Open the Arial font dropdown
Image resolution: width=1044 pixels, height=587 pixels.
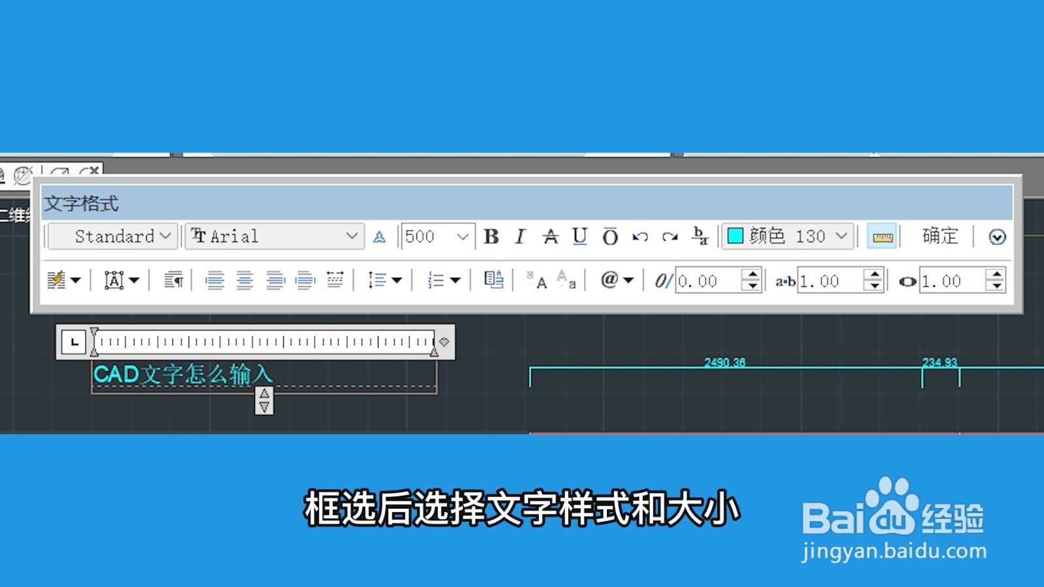point(274,237)
